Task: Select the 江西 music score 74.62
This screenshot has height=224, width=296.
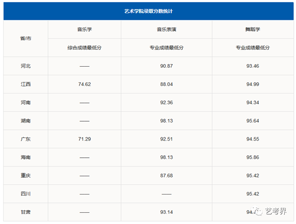Action: pos(84,84)
